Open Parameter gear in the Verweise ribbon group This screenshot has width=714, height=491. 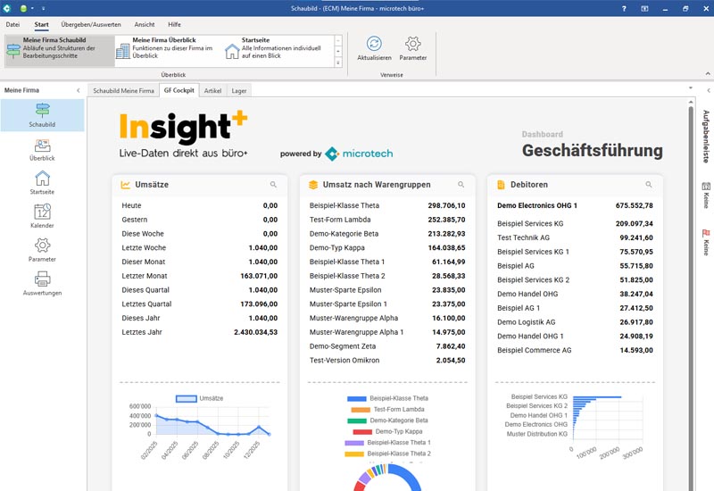[x=412, y=47]
